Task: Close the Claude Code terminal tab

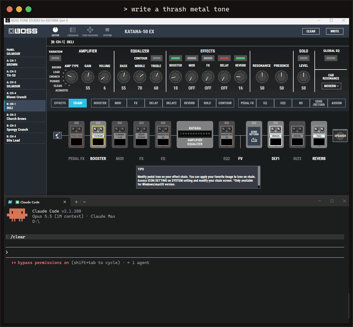Action: (x=65, y=202)
